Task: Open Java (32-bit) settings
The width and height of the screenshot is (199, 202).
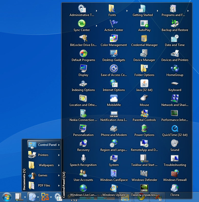Action: click(x=144, y=86)
